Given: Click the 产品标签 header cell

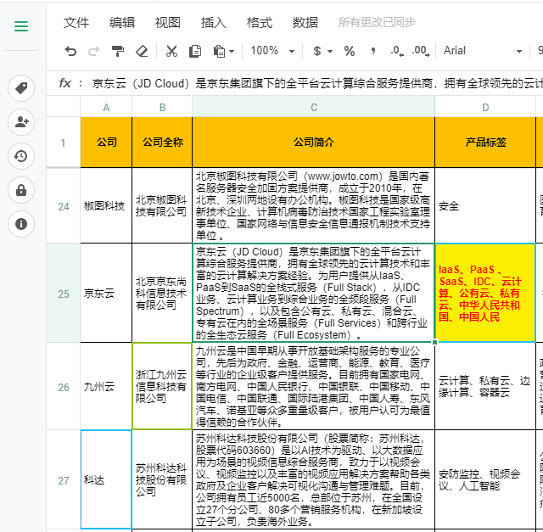Looking at the screenshot, I should pos(485,143).
